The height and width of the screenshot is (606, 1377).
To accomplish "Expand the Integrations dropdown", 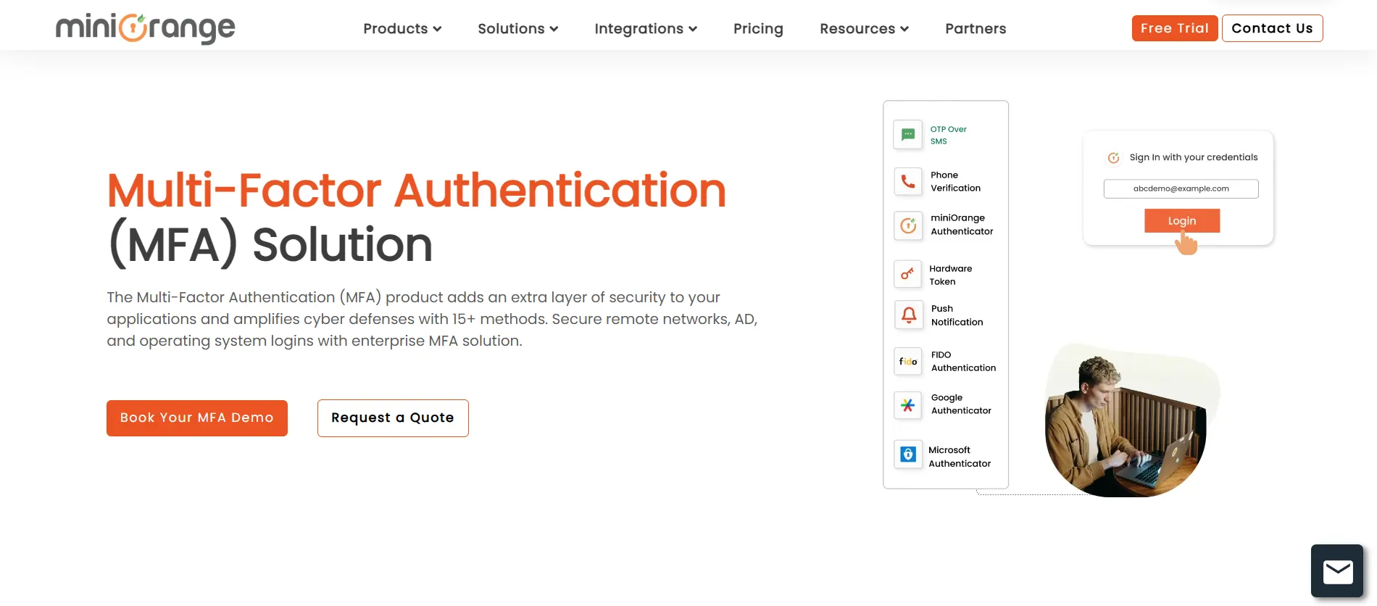I will 645,28.
